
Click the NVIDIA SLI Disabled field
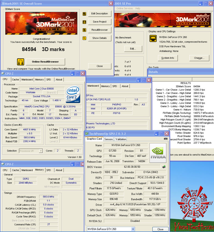(x=135, y=221)
